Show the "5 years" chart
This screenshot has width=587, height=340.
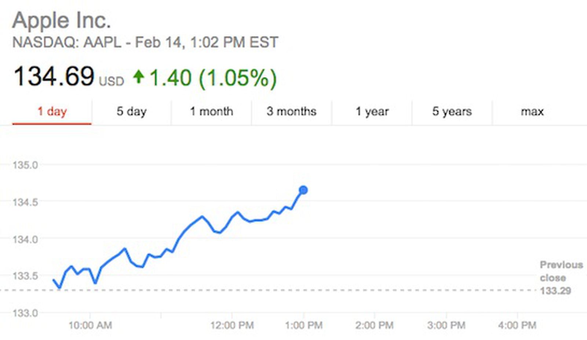pyautogui.click(x=452, y=111)
